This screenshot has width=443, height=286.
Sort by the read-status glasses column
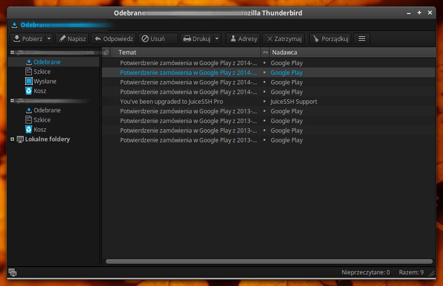265,53
